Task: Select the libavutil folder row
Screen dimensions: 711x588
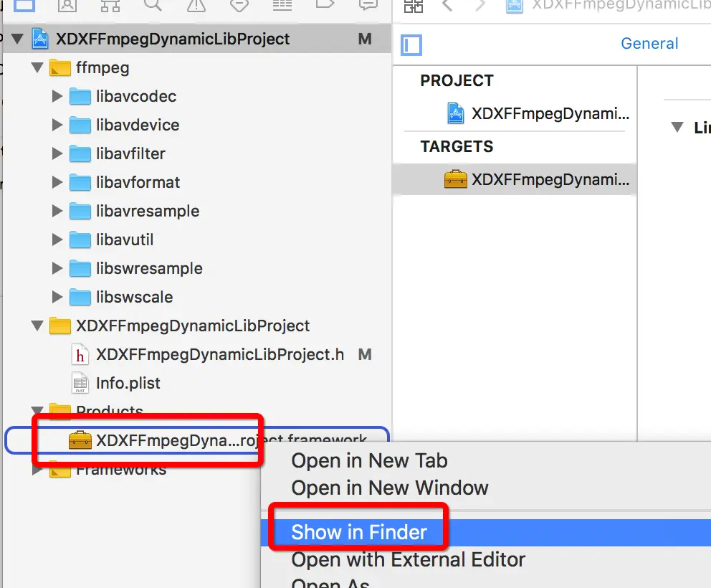Action: (197, 240)
